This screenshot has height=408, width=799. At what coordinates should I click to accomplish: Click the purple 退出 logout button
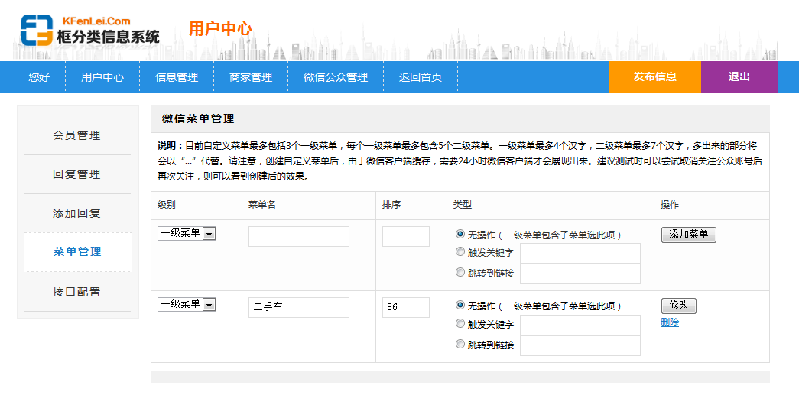pyautogui.click(x=739, y=77)
